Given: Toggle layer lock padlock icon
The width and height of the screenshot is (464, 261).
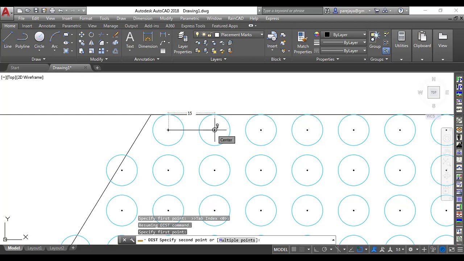Looking at the screenshot, I should coord(210,35).
